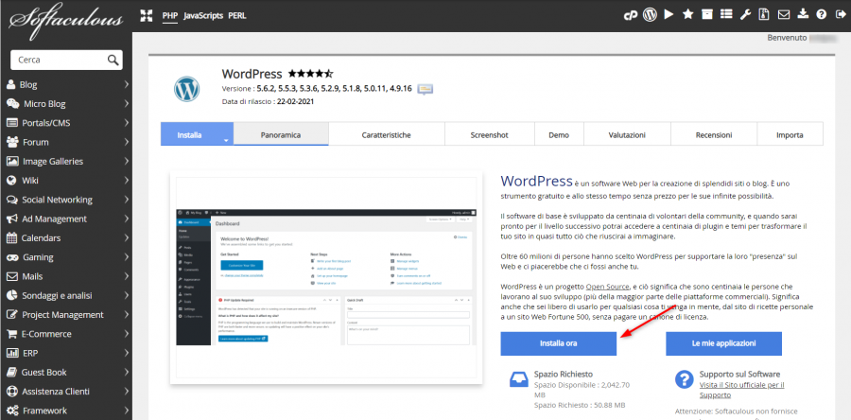Click the E-Commerce cart icon

coord(11,334)
